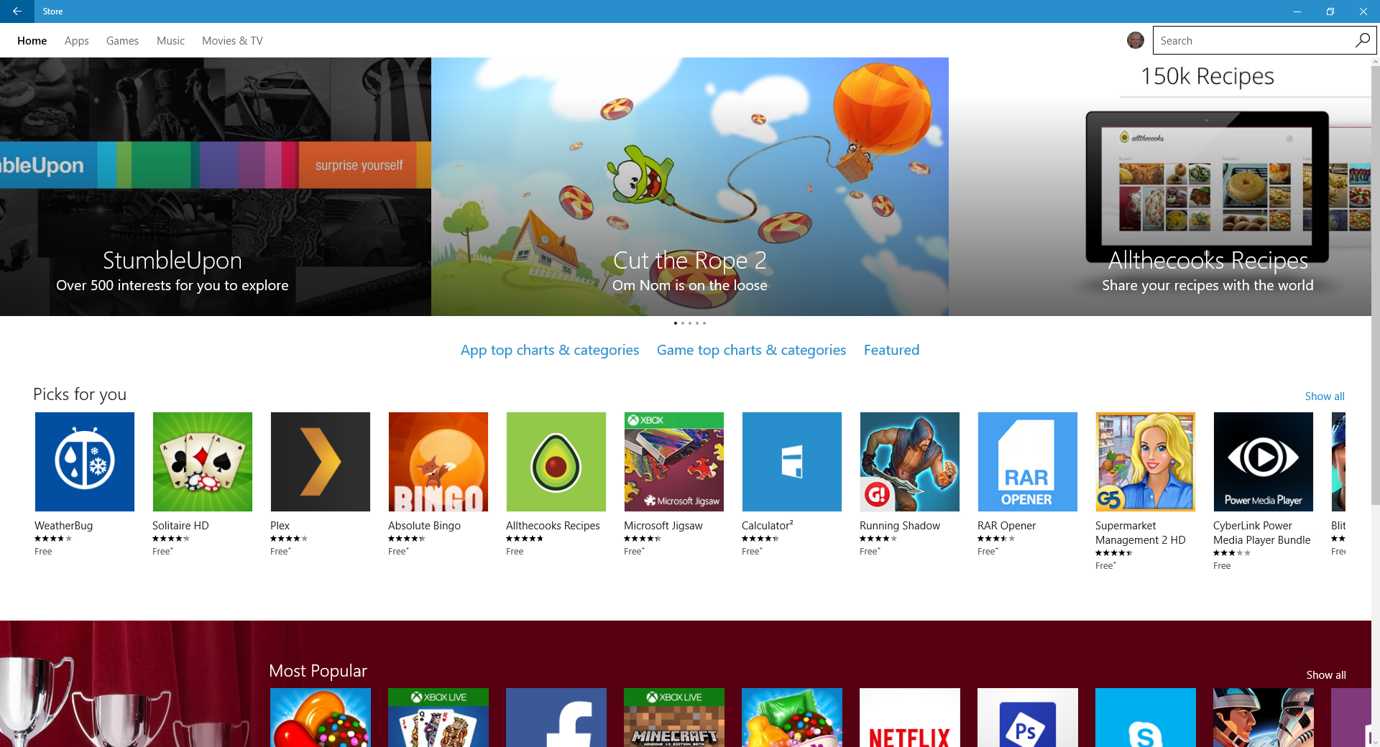This screenshot has width=1380, height=747.
Task: Open the Facebook app icon
Action: point(556,718)
